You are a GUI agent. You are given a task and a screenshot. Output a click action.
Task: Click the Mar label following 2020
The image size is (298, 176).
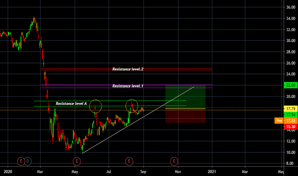tap(40, 172)
